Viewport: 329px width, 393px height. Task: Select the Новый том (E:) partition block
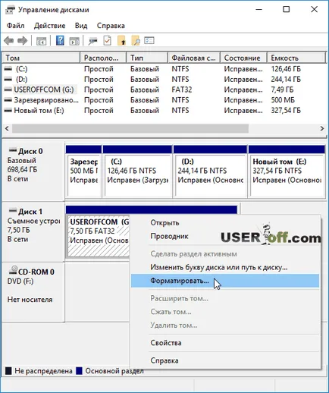click(287, 171)
